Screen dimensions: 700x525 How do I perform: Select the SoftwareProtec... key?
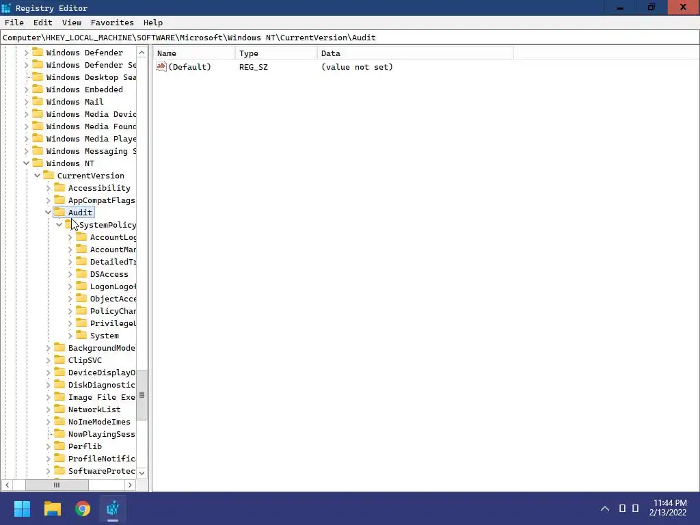click(x=101, y=471)
